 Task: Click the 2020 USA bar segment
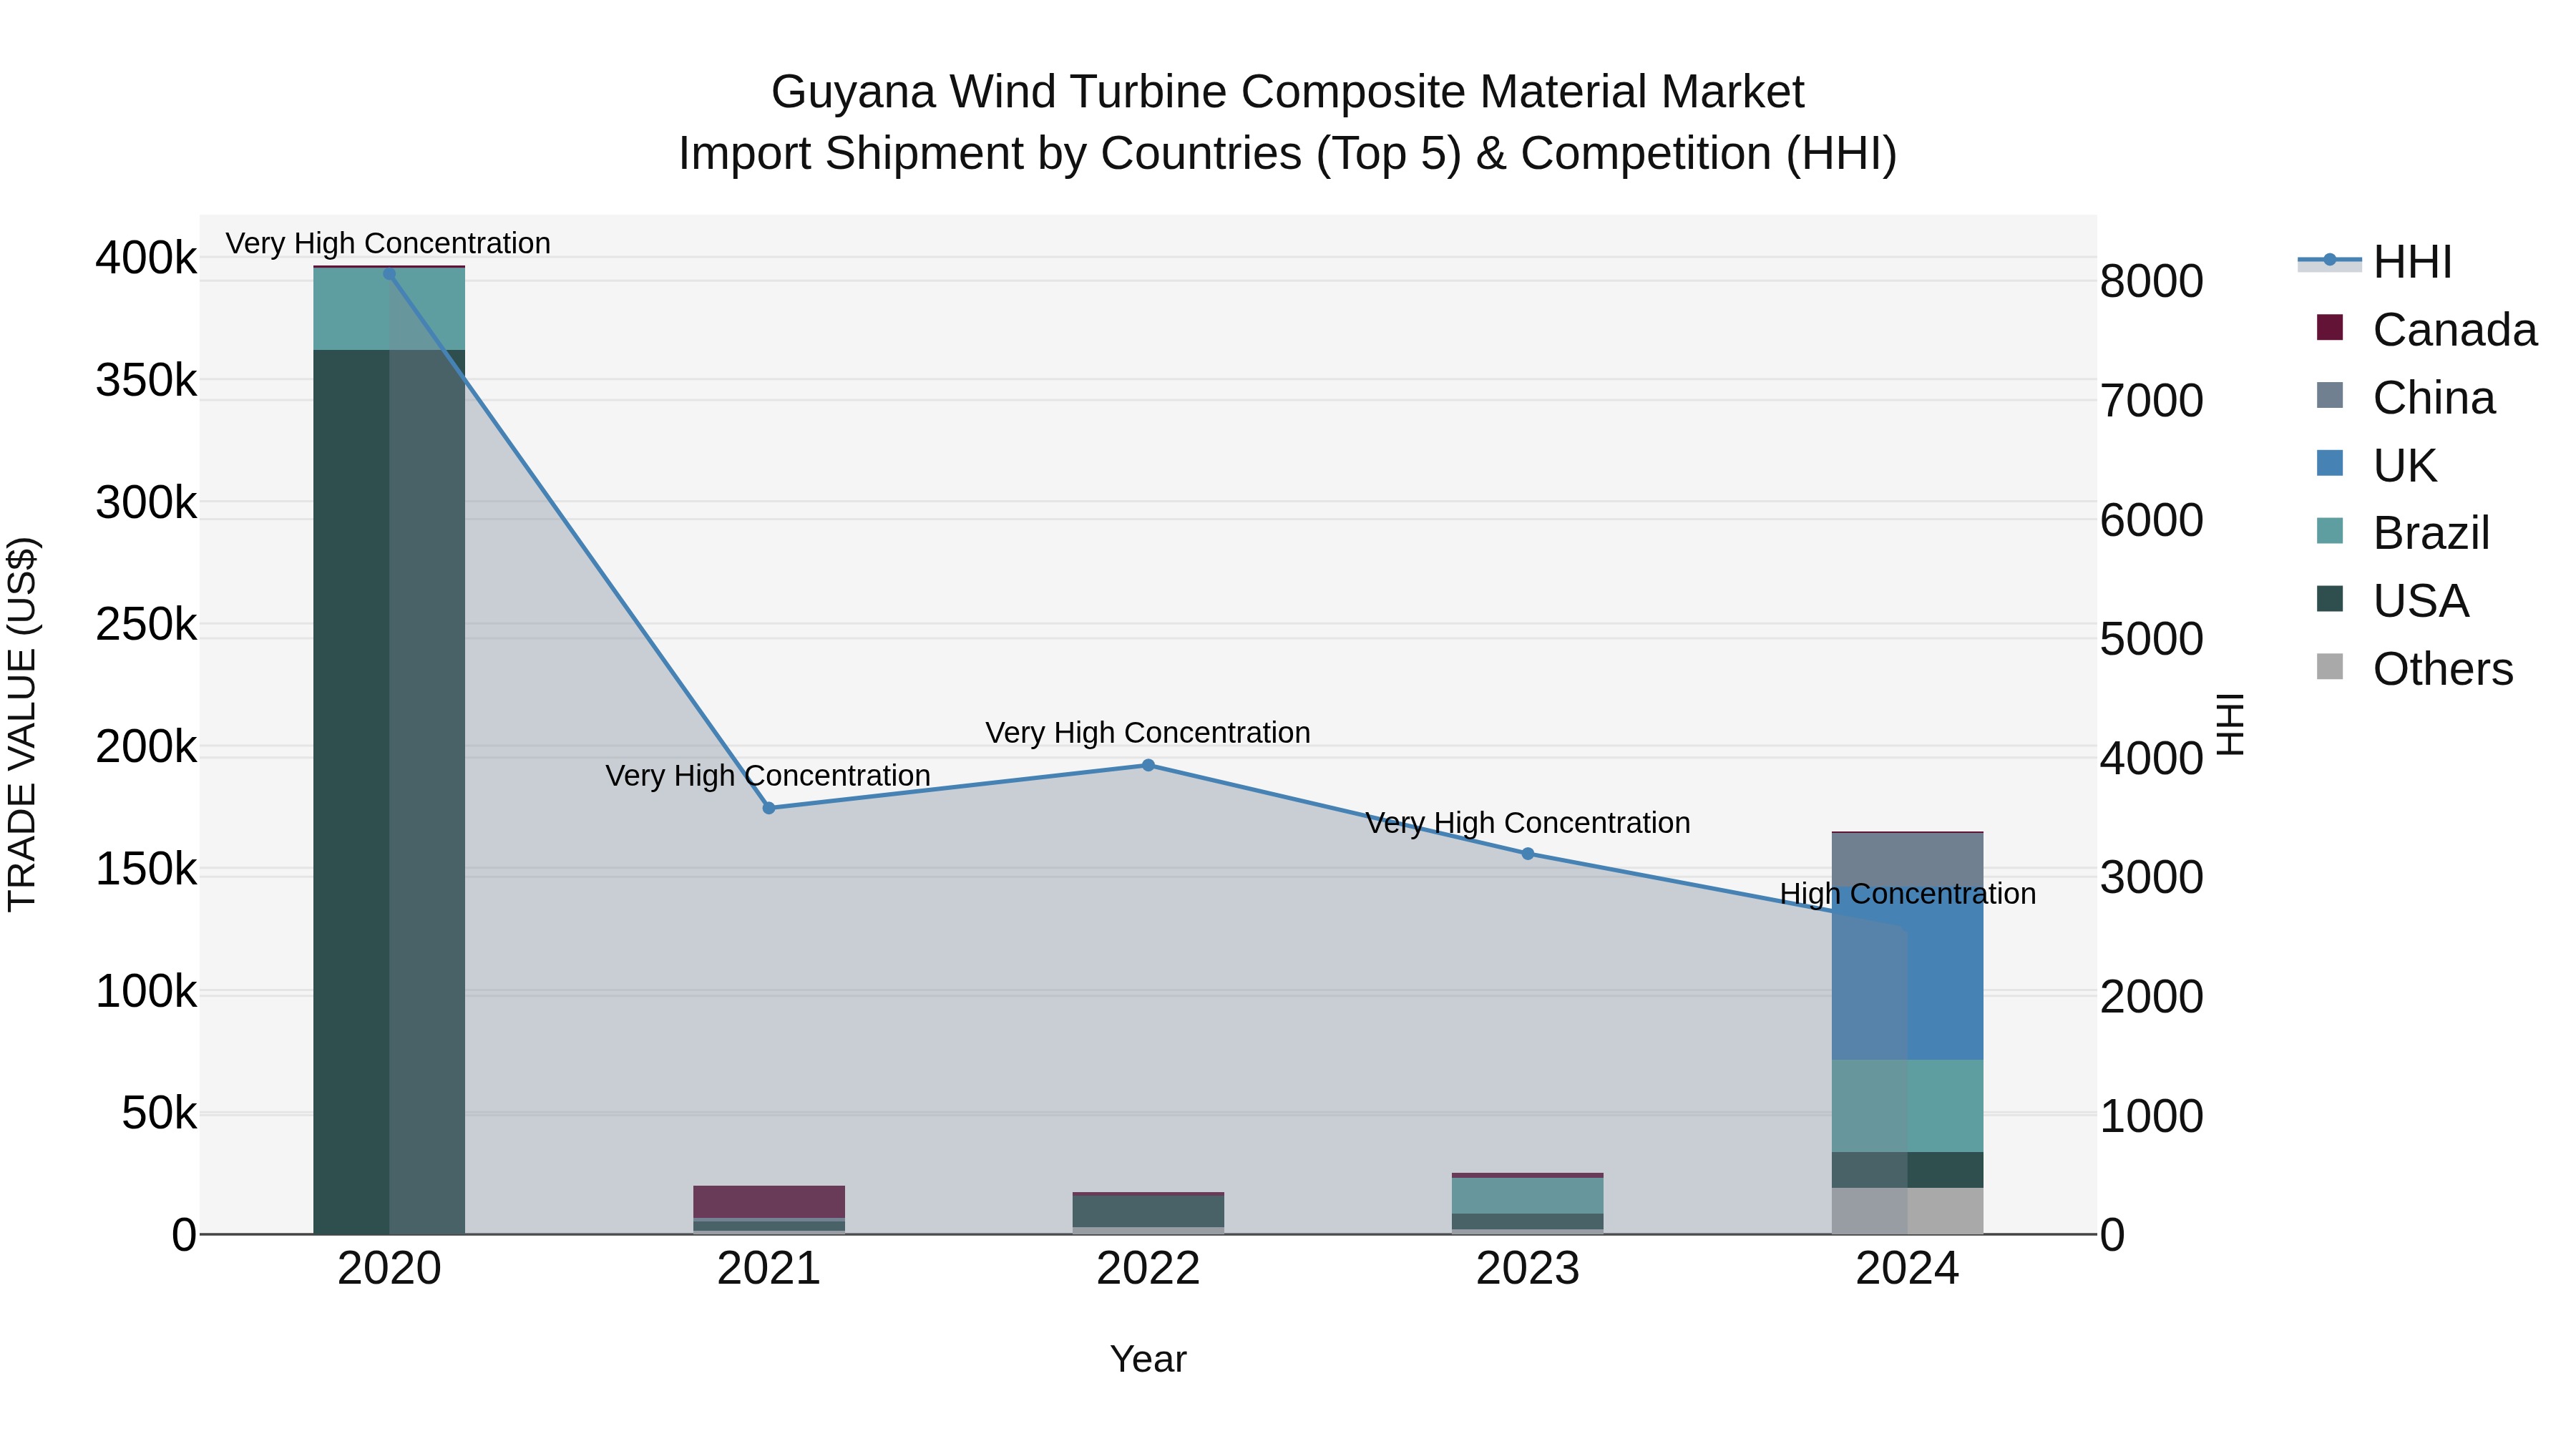tap(389, 792)
